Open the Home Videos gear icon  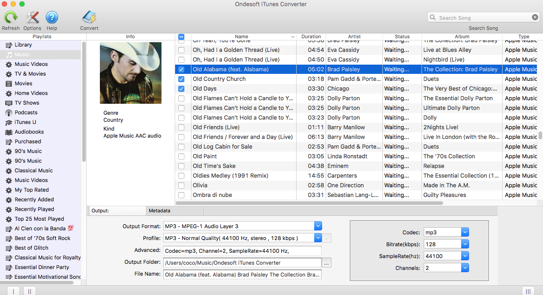point(9,93)
